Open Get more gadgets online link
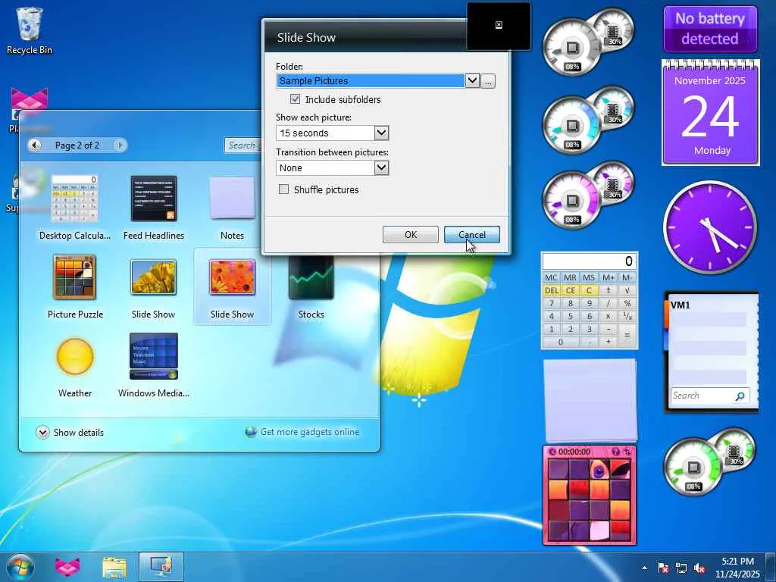776x582 pixels. tap(310, 432)
